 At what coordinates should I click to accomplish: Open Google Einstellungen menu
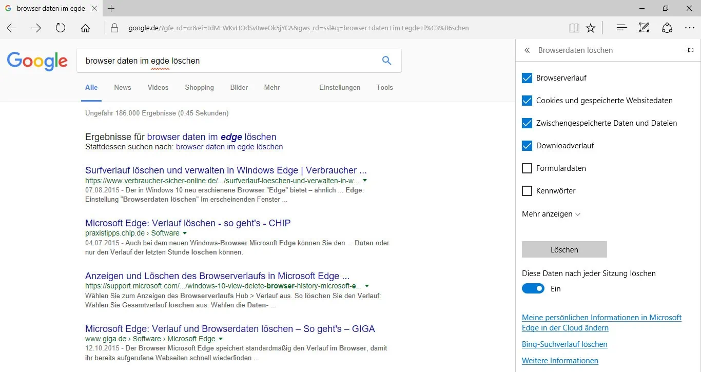pyautogui.click(x=340, y=87)
